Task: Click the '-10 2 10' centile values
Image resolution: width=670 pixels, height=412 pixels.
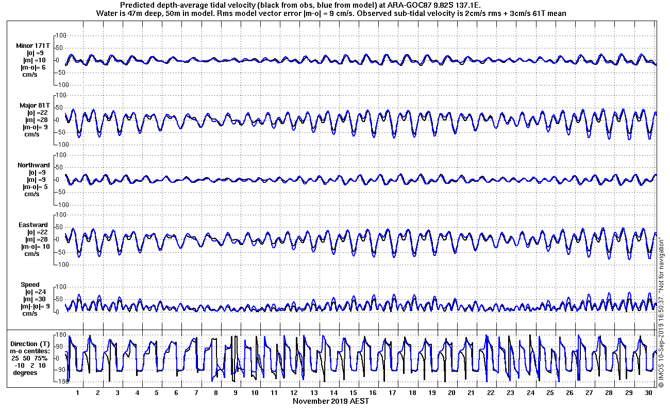Action: click(x=30, y=365)
